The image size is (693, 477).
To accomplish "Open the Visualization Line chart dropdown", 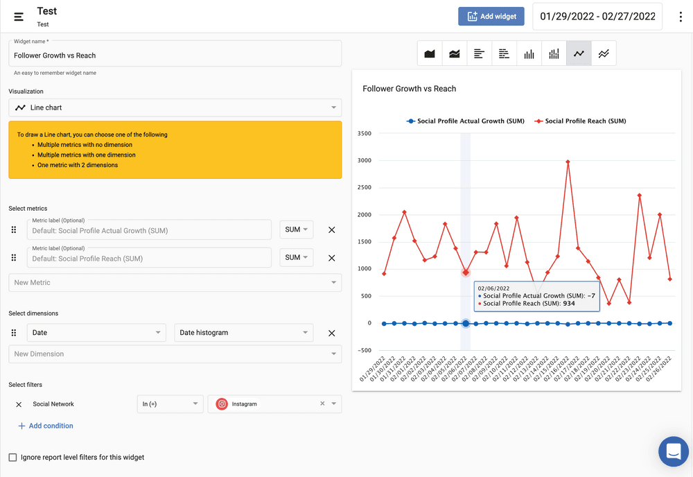I will tap(175, 107).
